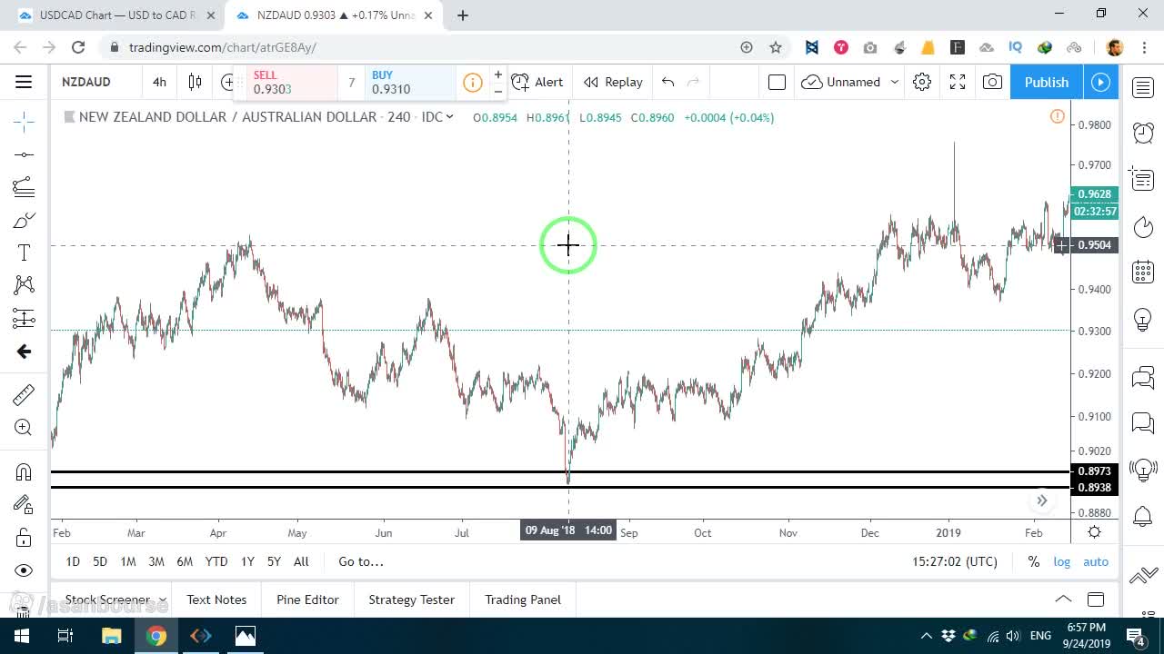Image resolution: width=1164 pixels, height=654 pixels.
Task: Select the 3M date range
Action: point(156,561)
